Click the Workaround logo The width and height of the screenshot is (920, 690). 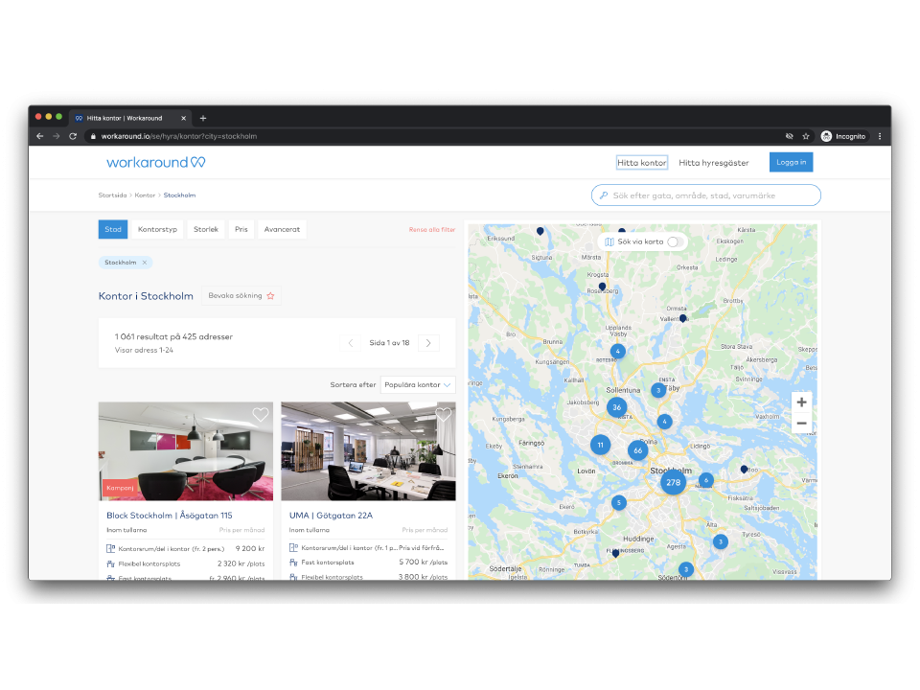coord(155,162)
